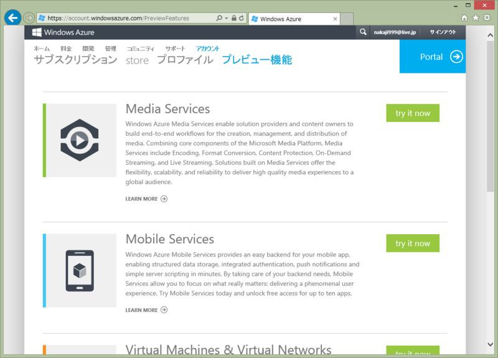
Task: Open browser Tools gear icon
Action: coord(487,18)
